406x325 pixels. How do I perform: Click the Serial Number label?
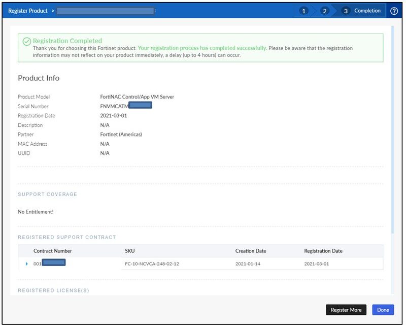click(x=33, y=106)
